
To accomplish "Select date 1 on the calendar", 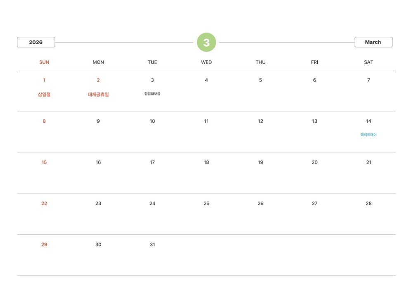I will coord(44,80).
